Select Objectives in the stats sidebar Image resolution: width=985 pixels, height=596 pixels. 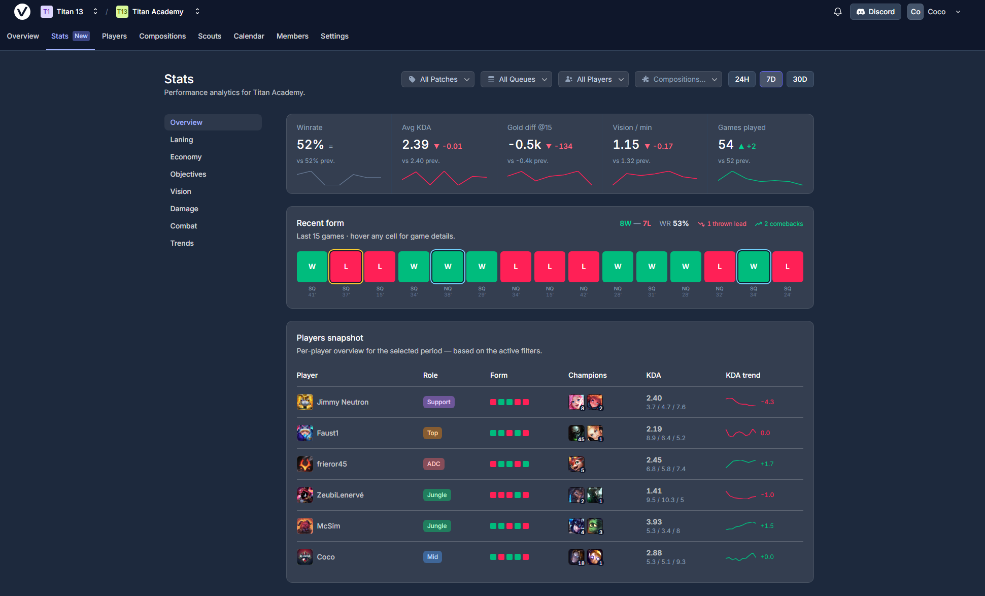[x=213, y=174]
